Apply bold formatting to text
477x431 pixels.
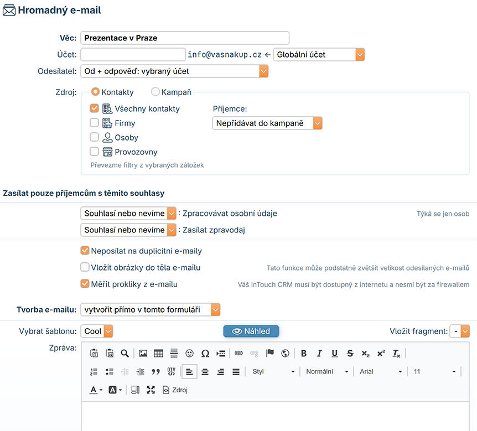coord(303,353)
